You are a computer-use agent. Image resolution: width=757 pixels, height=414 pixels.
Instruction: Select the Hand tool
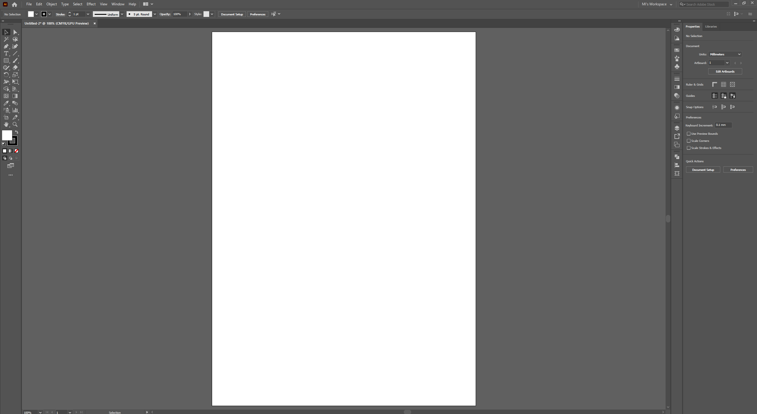[x=6, y=124]
